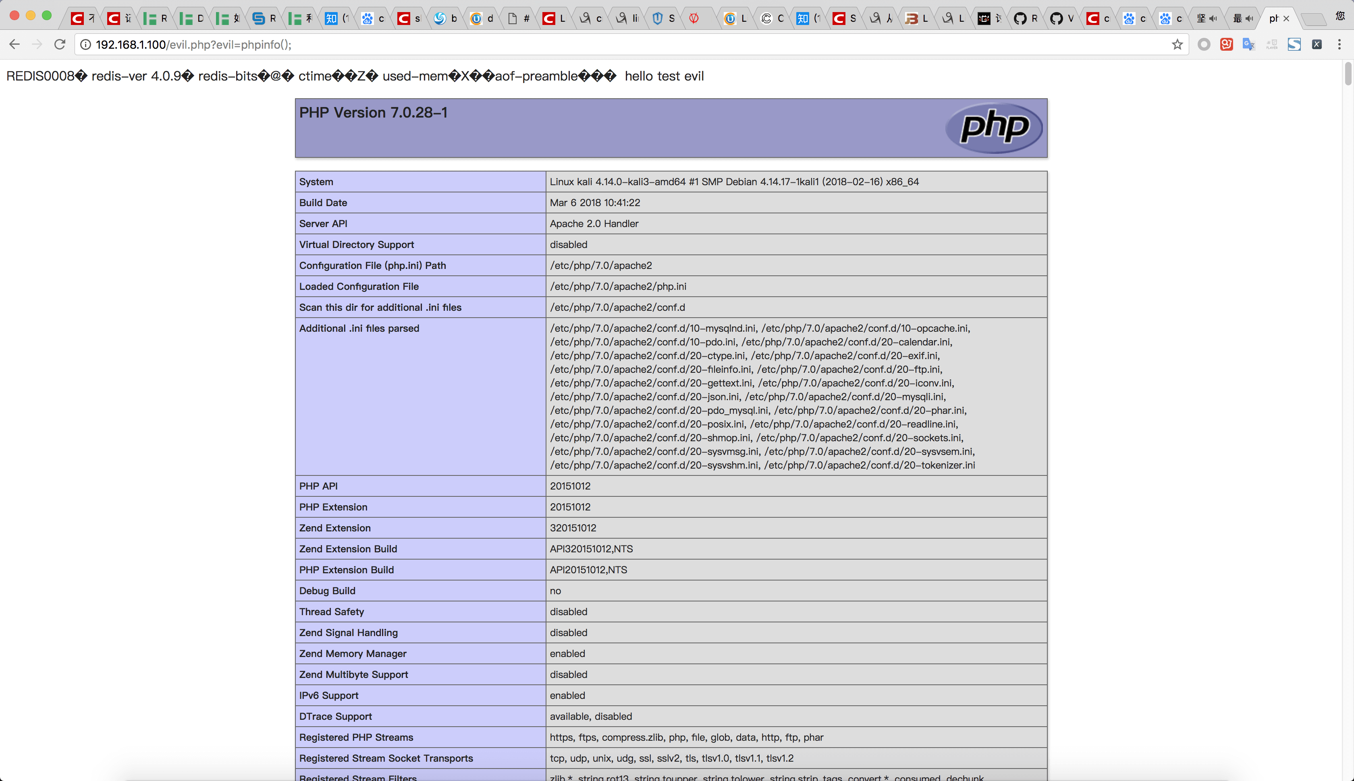The height and width of the screenshot is (781, 1354).
Task: Switch to the orange U icon d tab
Action: [x=481, y=19]
